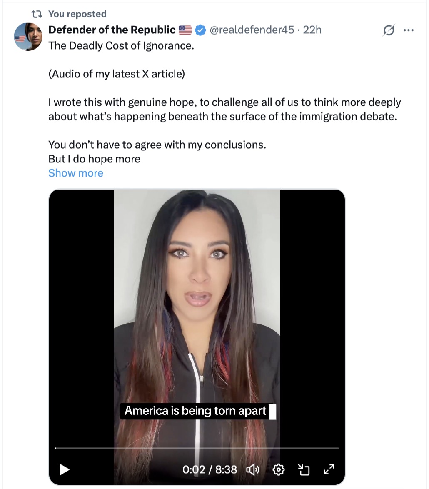Viewport: 429px width, 489px height.
Task: Click the repost arrows icon
Action: [37, 14]
